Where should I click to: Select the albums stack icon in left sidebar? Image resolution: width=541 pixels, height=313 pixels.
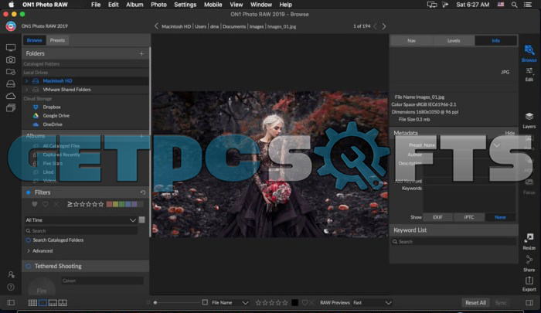point(11,108)
